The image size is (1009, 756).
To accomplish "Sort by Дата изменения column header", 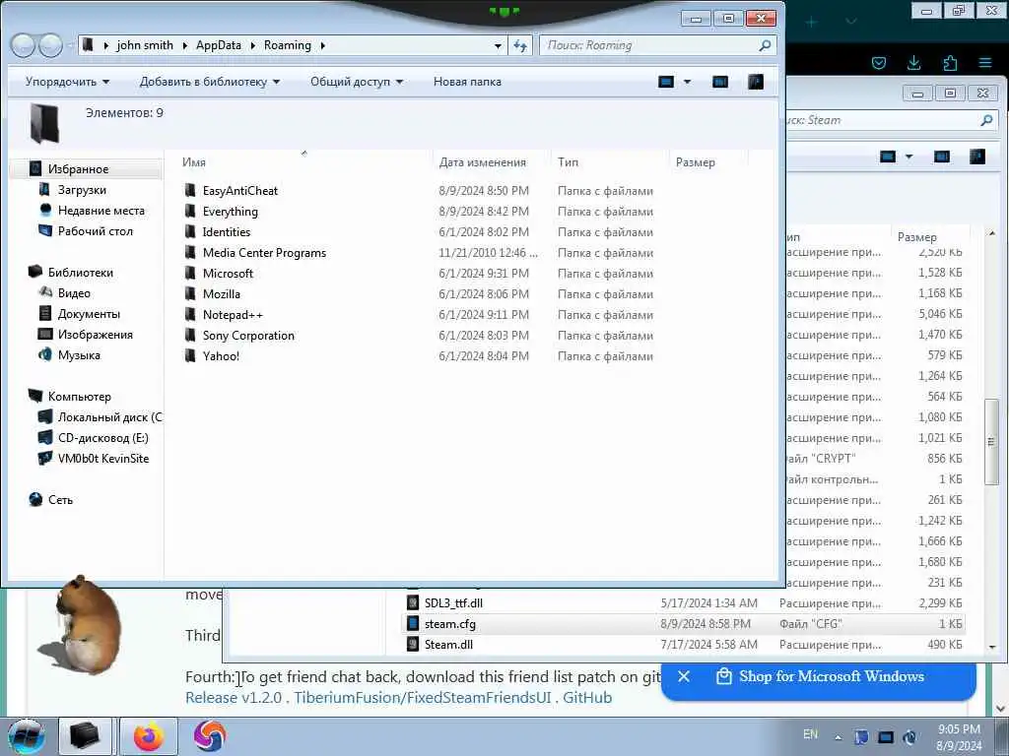I will point(482,162).
